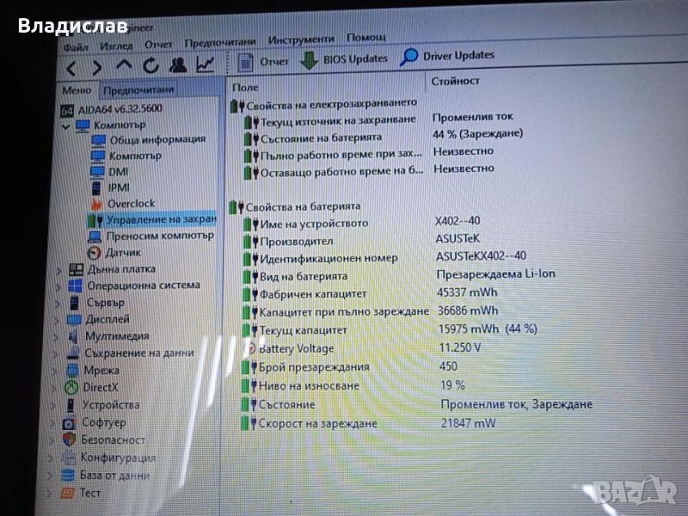688x516 pixels.
Task: Click the Refresh toolbar icon
Action: click(151, 66)
